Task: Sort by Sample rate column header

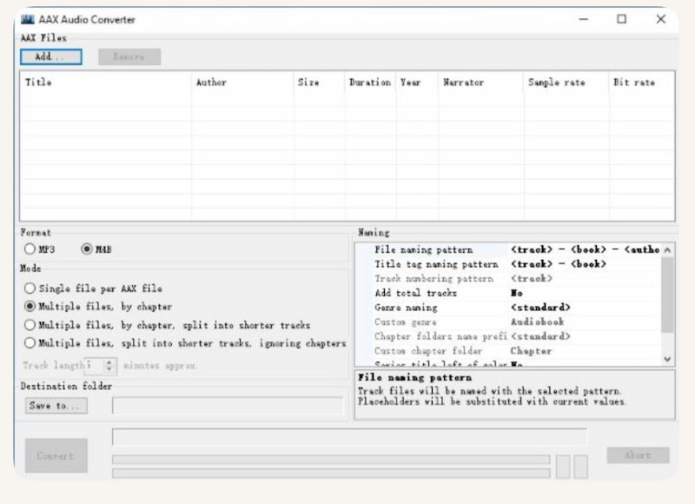Action: coord(566,83)
